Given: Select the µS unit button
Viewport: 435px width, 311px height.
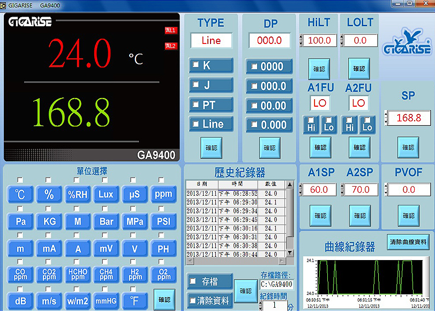Looking at the screenshot, I should [134, 194].
